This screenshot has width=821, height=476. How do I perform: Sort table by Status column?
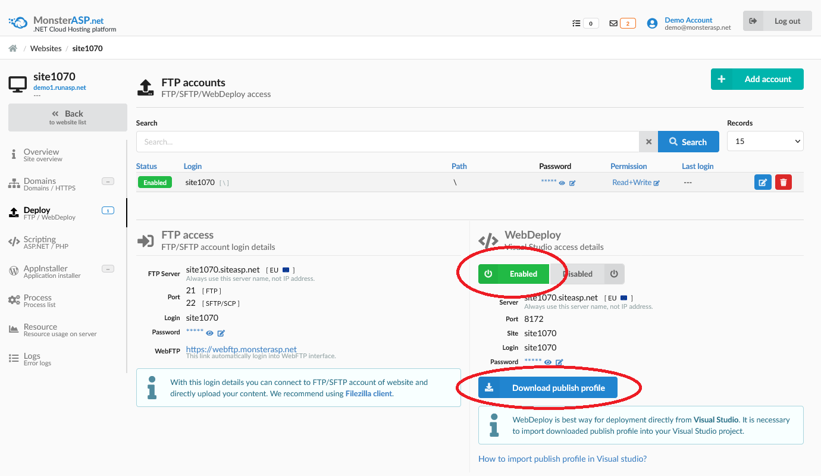[x=146, y=166]
